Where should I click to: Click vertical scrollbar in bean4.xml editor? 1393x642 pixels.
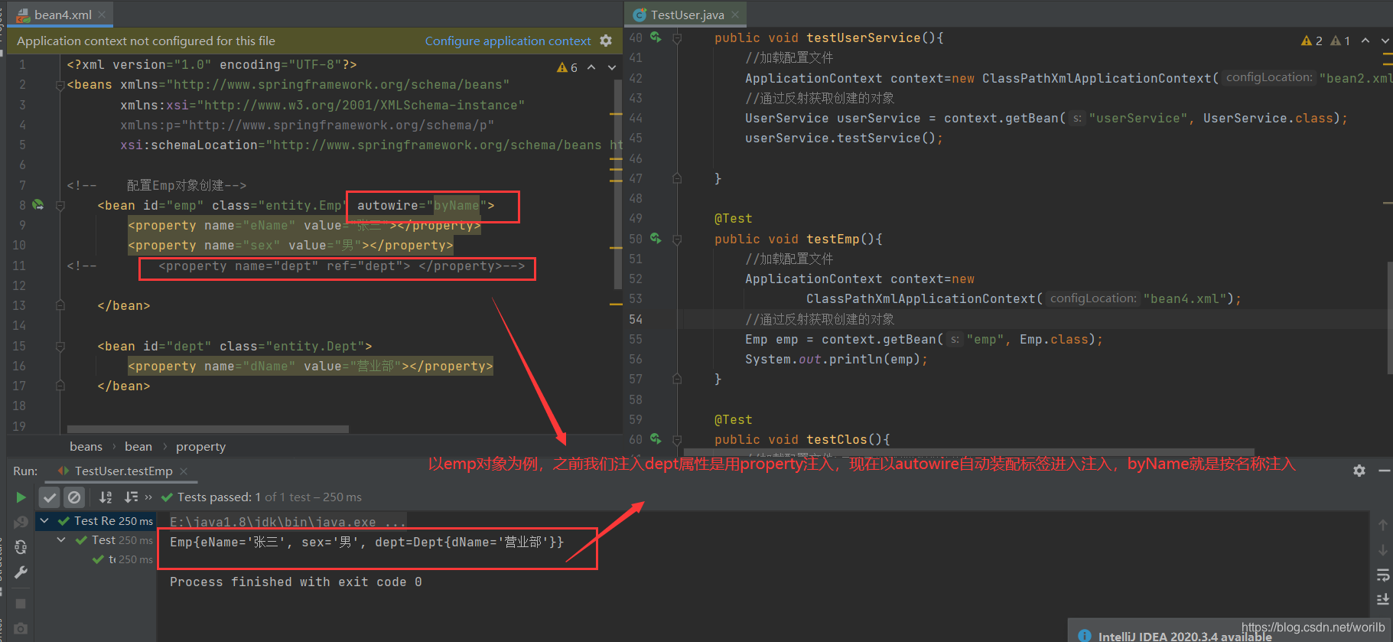coord(618,184)
